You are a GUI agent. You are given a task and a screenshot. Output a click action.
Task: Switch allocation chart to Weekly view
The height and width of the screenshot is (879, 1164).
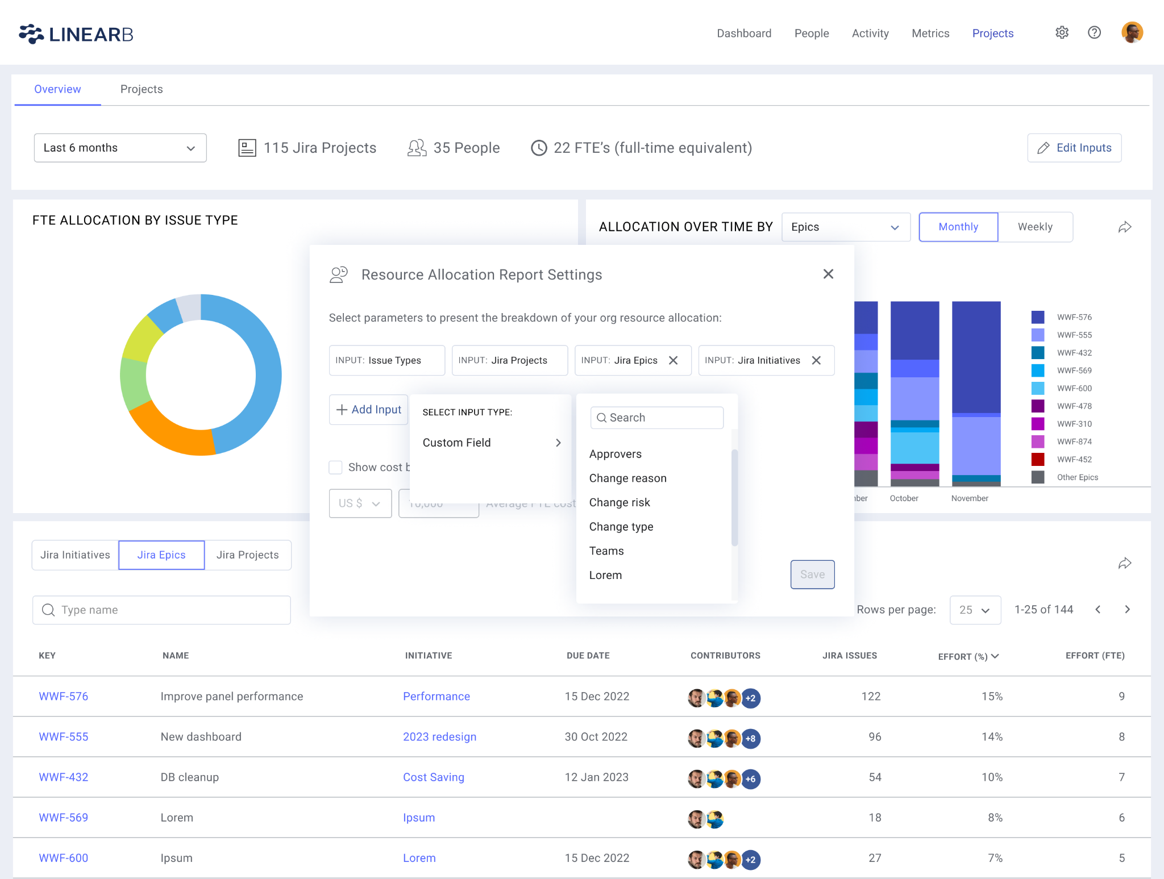pyautogui.click(x=1035, y=227)
